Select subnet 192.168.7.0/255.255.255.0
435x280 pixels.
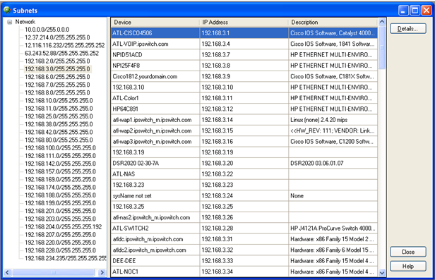click(57, 85)
